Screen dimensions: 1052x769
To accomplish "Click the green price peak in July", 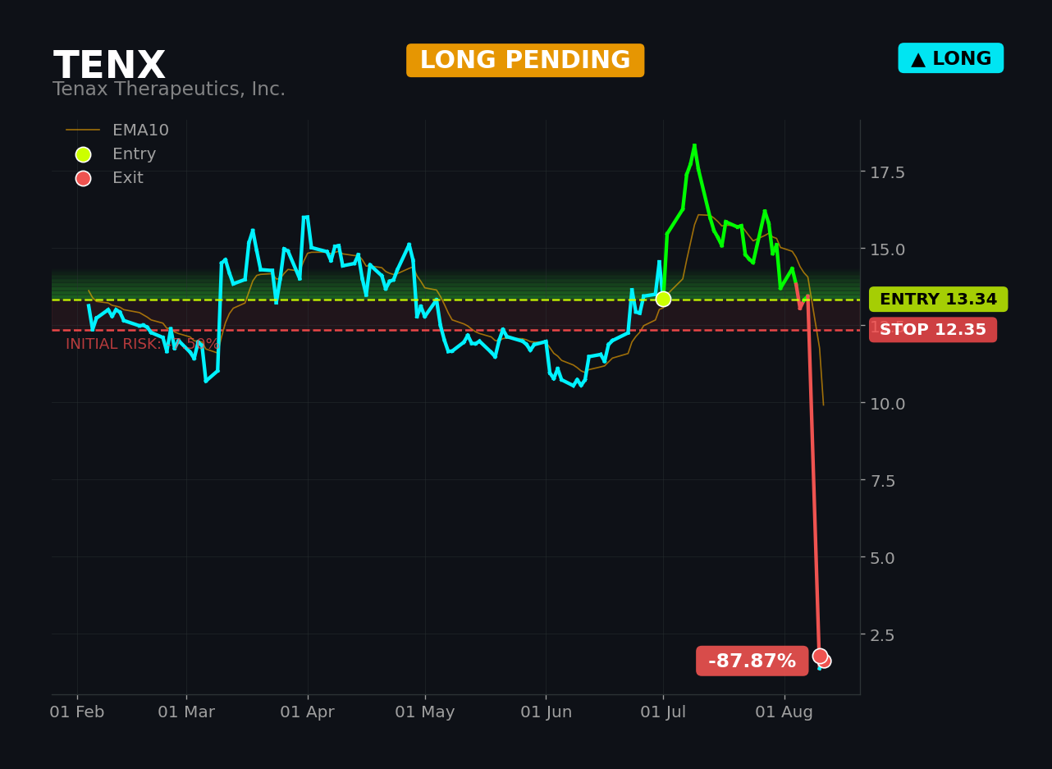I will 694,147.
